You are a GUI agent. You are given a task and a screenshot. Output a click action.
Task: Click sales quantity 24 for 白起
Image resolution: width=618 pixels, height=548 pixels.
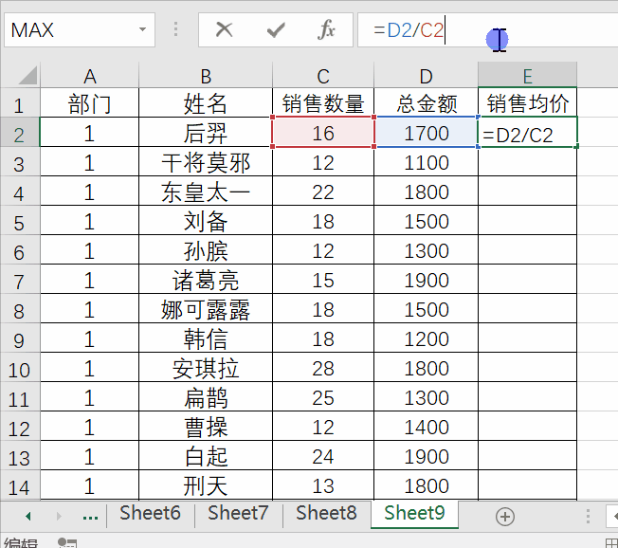[x=323, y=456]
